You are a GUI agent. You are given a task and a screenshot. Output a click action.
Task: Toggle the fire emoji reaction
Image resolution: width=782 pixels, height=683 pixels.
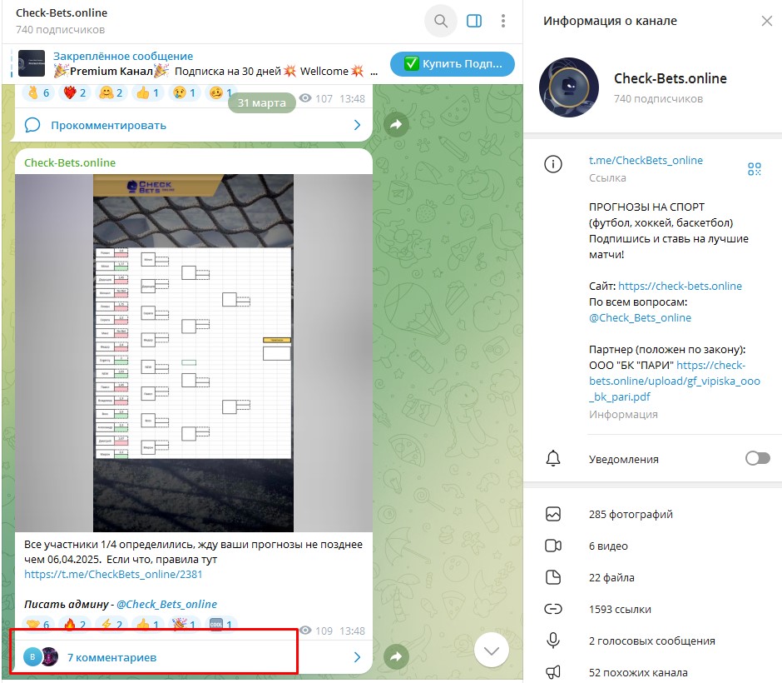point(75,625)
